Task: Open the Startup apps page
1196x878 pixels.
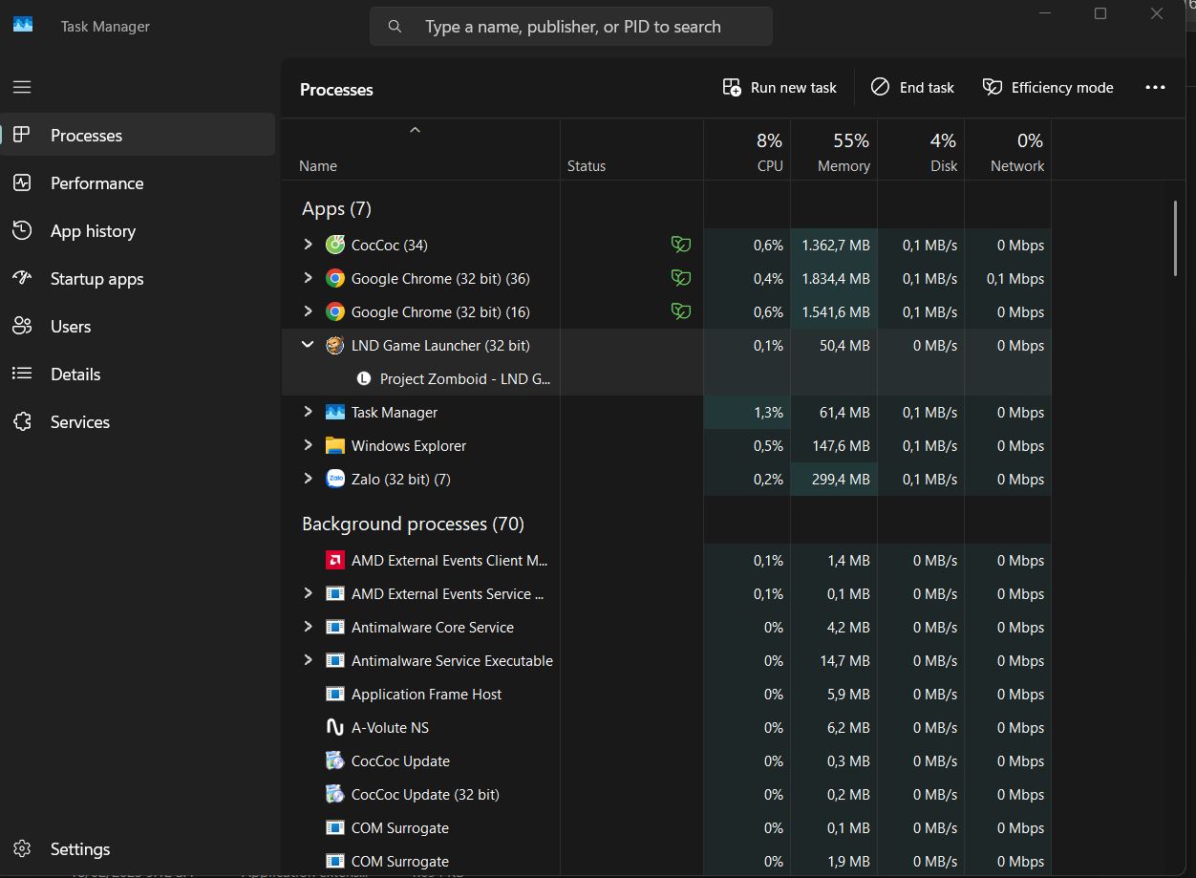Action: [x=96, y=279]
